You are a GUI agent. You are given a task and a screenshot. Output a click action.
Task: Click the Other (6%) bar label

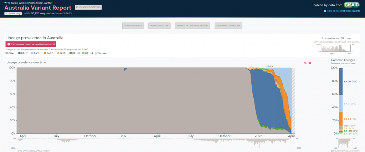click(x=349, y=126)
